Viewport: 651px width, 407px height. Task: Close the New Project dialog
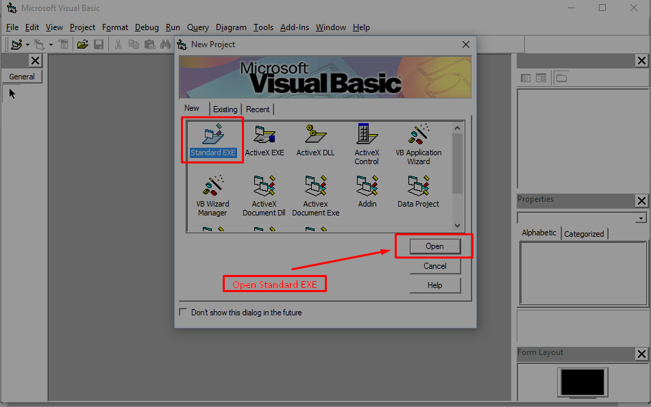click(x=466, y=44)
